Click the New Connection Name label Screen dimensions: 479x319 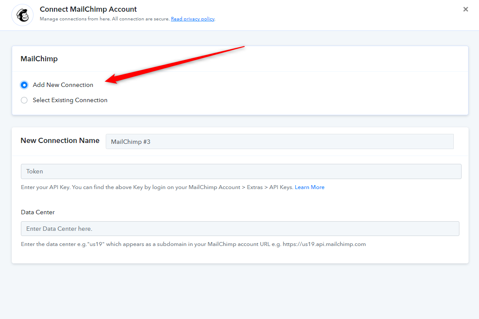60,140
